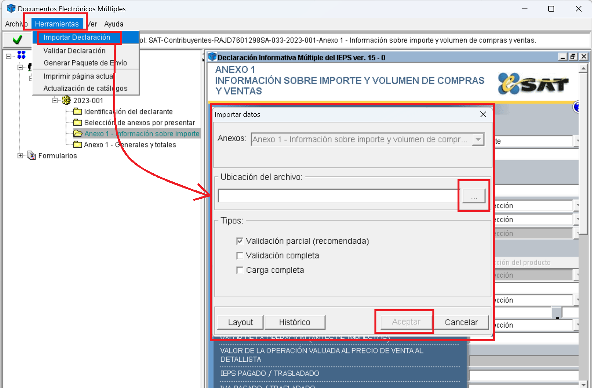
Task: Click the green checkmark toolbar button
Action: (x=17, y=40)
